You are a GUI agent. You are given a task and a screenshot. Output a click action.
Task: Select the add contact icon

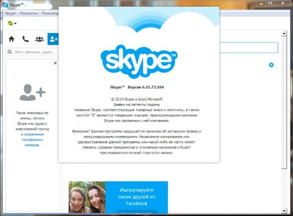coord(53,39)
